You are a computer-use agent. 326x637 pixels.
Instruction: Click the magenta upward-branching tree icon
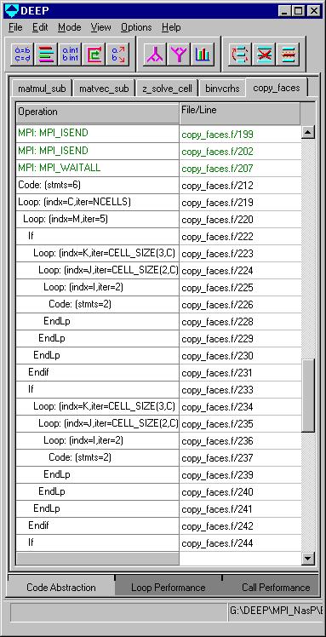point(155,54)
